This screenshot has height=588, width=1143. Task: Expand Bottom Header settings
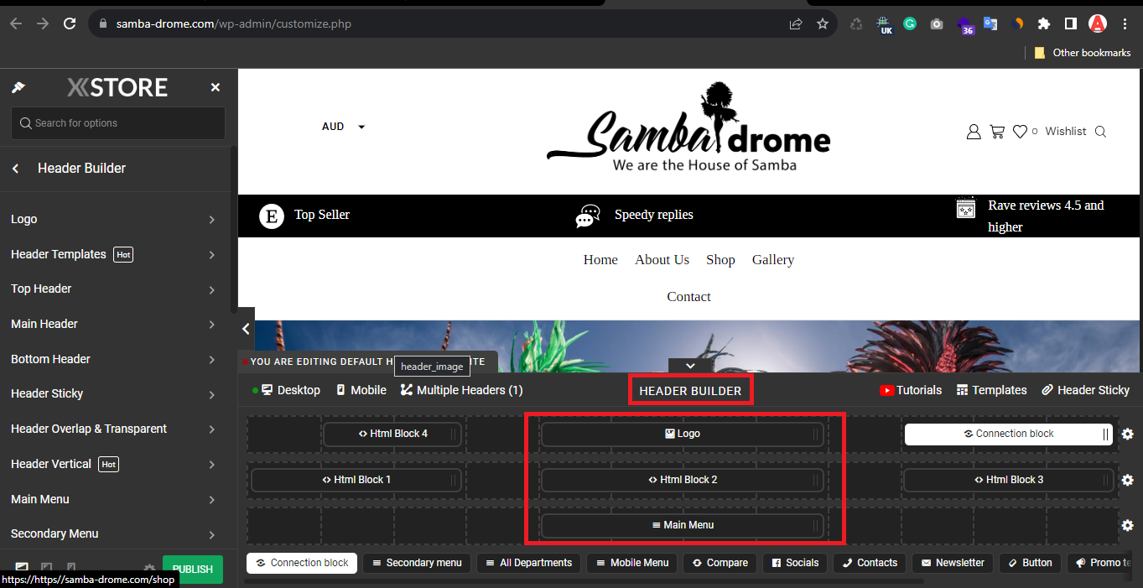coord(115,359)
